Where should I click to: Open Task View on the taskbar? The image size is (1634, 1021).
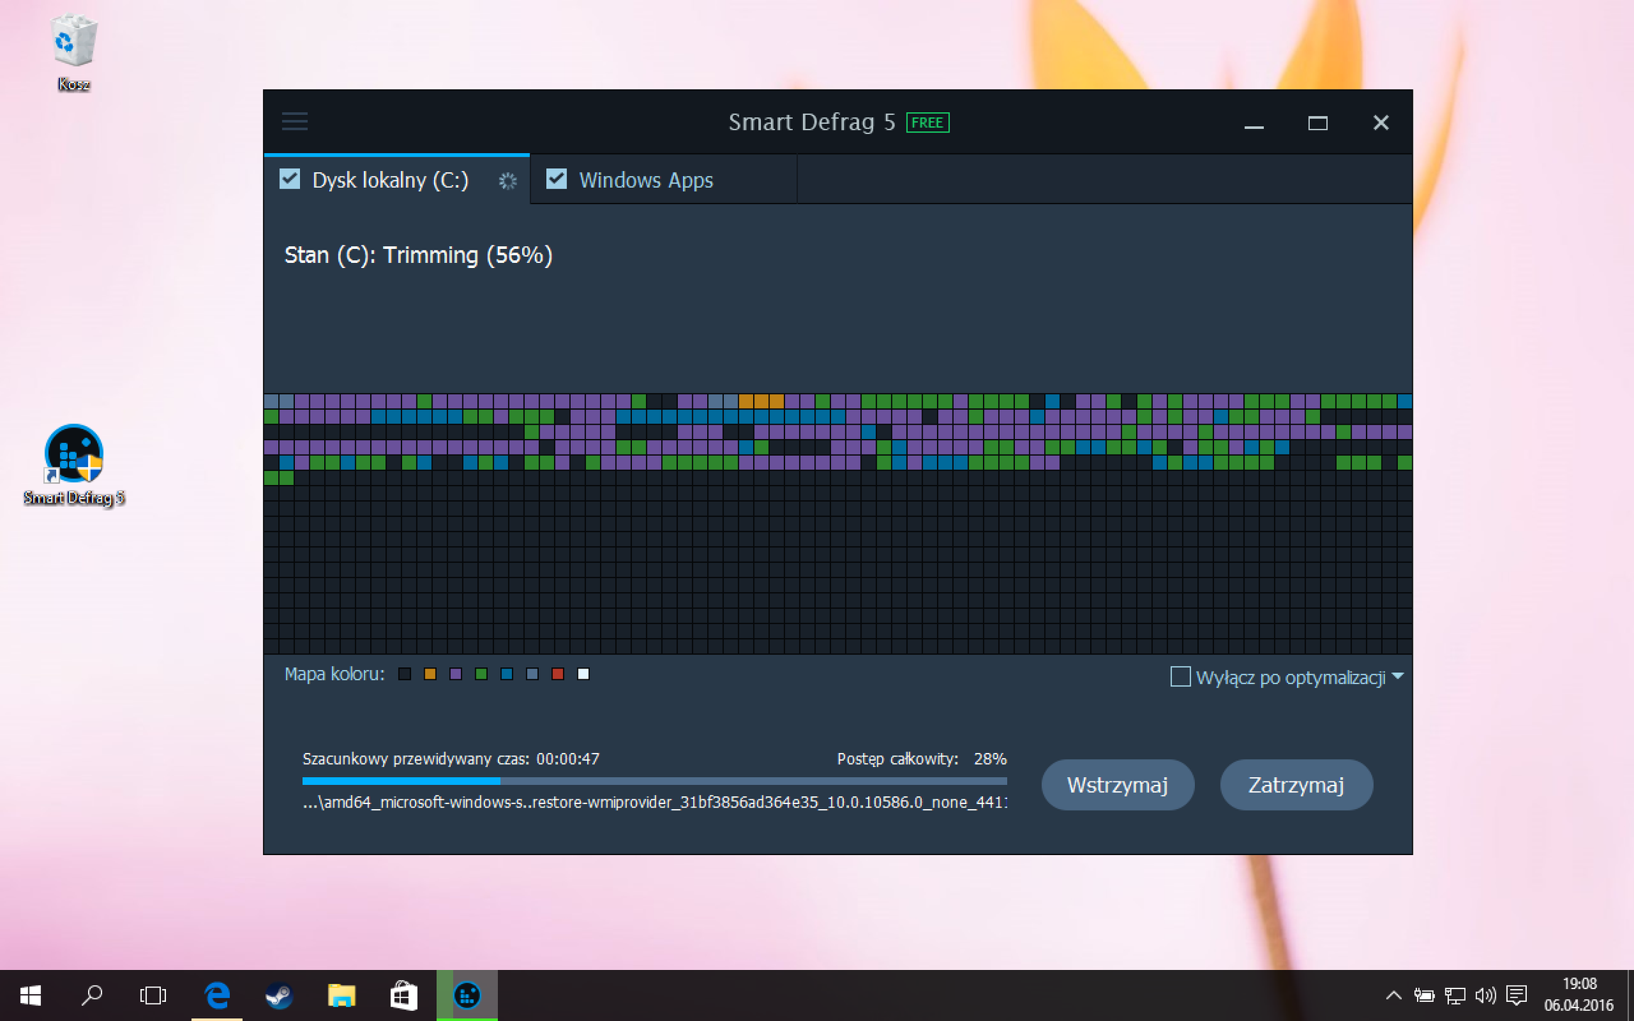coord(152,995)
